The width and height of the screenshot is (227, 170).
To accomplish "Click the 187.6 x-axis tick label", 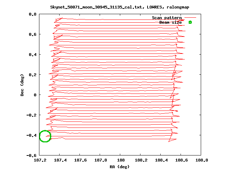I will coord(81,160).
